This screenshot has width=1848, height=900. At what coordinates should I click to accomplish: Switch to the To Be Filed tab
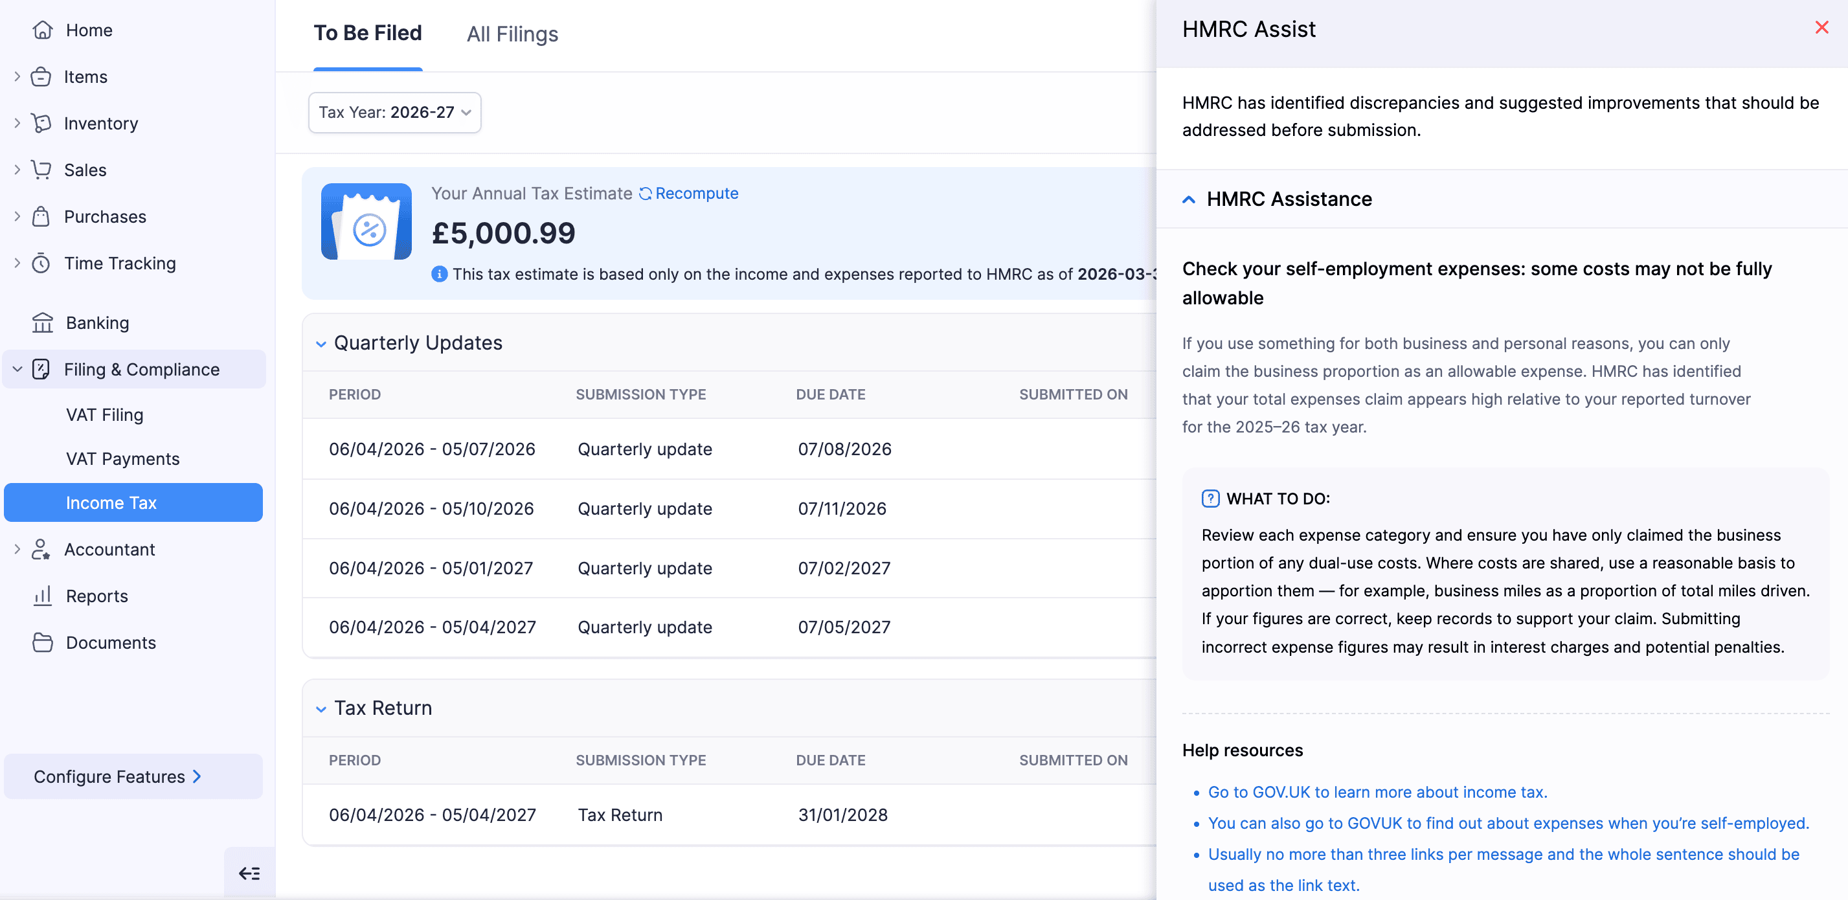(x=367, y=33)
